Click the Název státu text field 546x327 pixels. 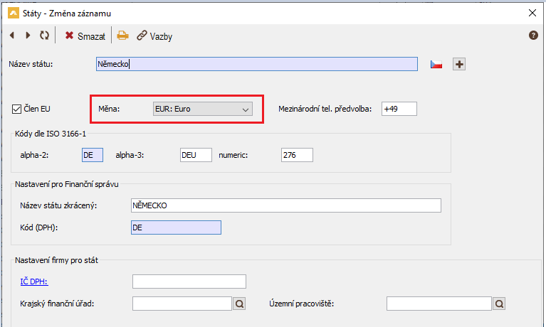(256, 64)
